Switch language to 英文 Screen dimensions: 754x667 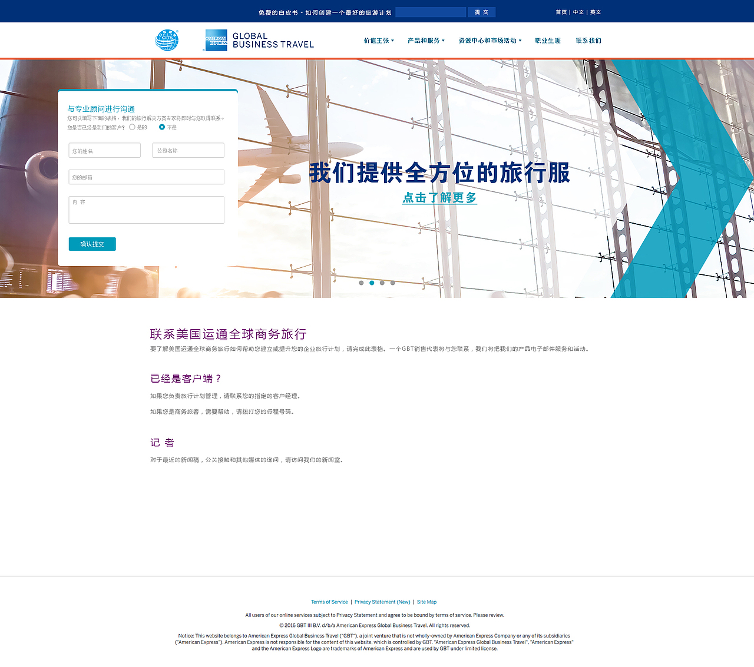coord(596,12)
